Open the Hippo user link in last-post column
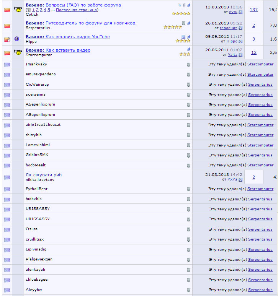The image size is (278, 296). tap(232, 41)
